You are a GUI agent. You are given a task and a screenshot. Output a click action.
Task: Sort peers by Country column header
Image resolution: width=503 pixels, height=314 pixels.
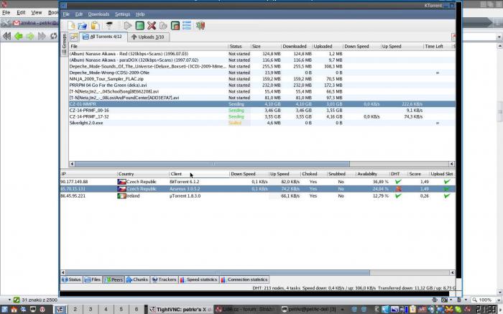pos(143,174)
